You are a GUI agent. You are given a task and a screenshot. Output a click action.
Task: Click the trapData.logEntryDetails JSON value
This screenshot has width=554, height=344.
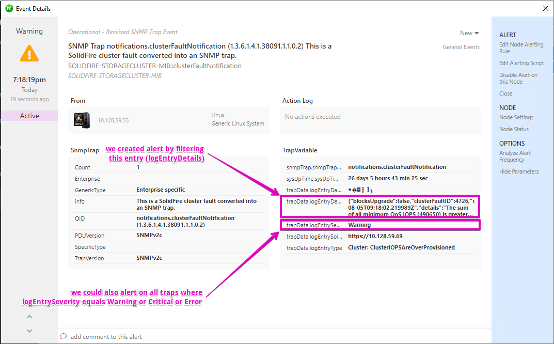411,208
